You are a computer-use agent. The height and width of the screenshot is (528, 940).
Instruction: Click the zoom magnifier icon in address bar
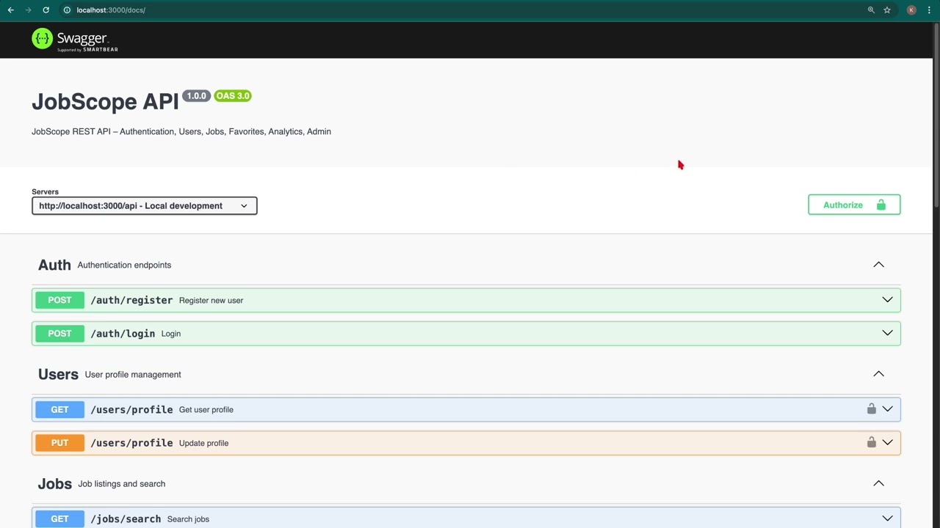point(871,10)
